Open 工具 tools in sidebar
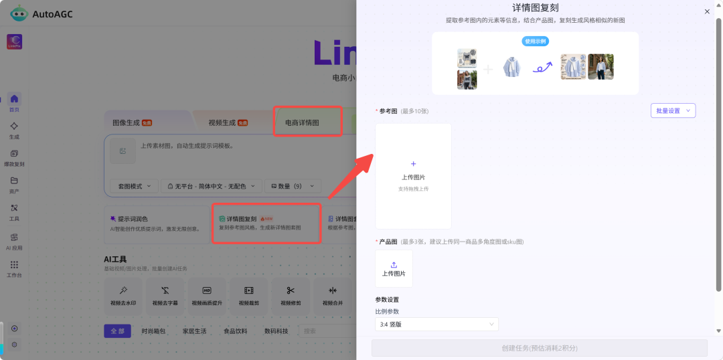This screenshot has height=360, width=723. point(14,213)
